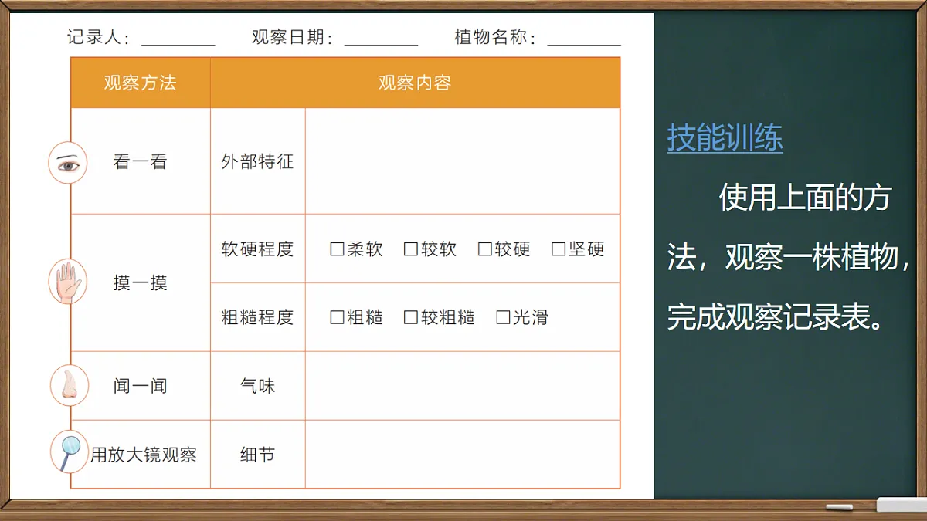The image size is (927, 521).
Task: Open the 技能训练 underlined link
Action: coord(725,137)
